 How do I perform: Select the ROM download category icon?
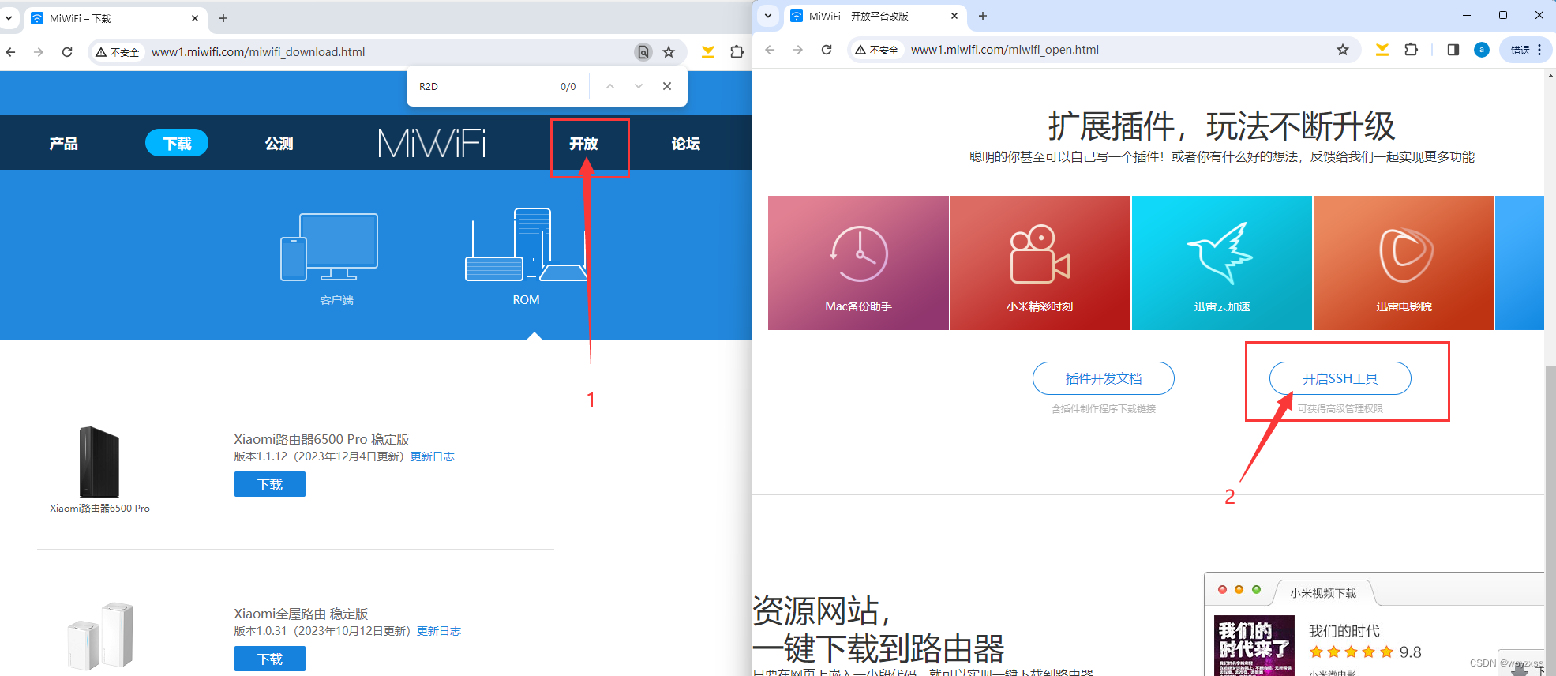click(x=526, y=245)
